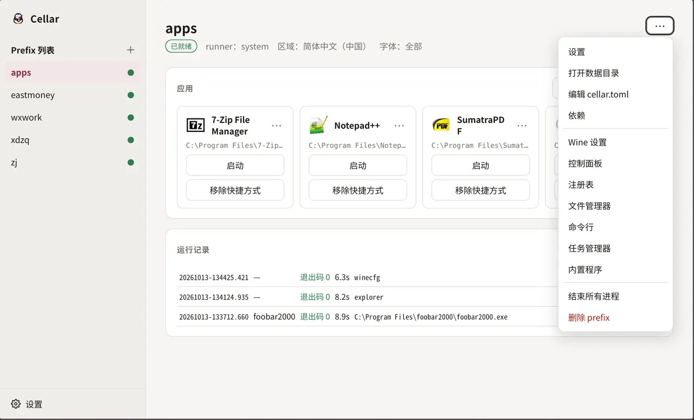The image size is (694, 420).
Task: Open the 7-Zip card's three-dot menu
Action: click(x=277, y=126)
